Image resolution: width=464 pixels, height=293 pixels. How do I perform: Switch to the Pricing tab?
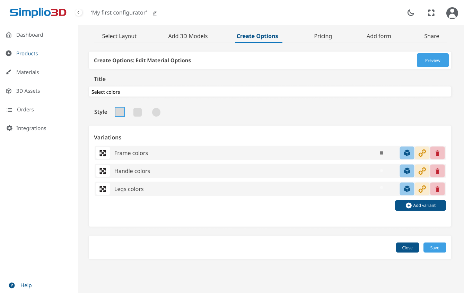click(323, 36)
